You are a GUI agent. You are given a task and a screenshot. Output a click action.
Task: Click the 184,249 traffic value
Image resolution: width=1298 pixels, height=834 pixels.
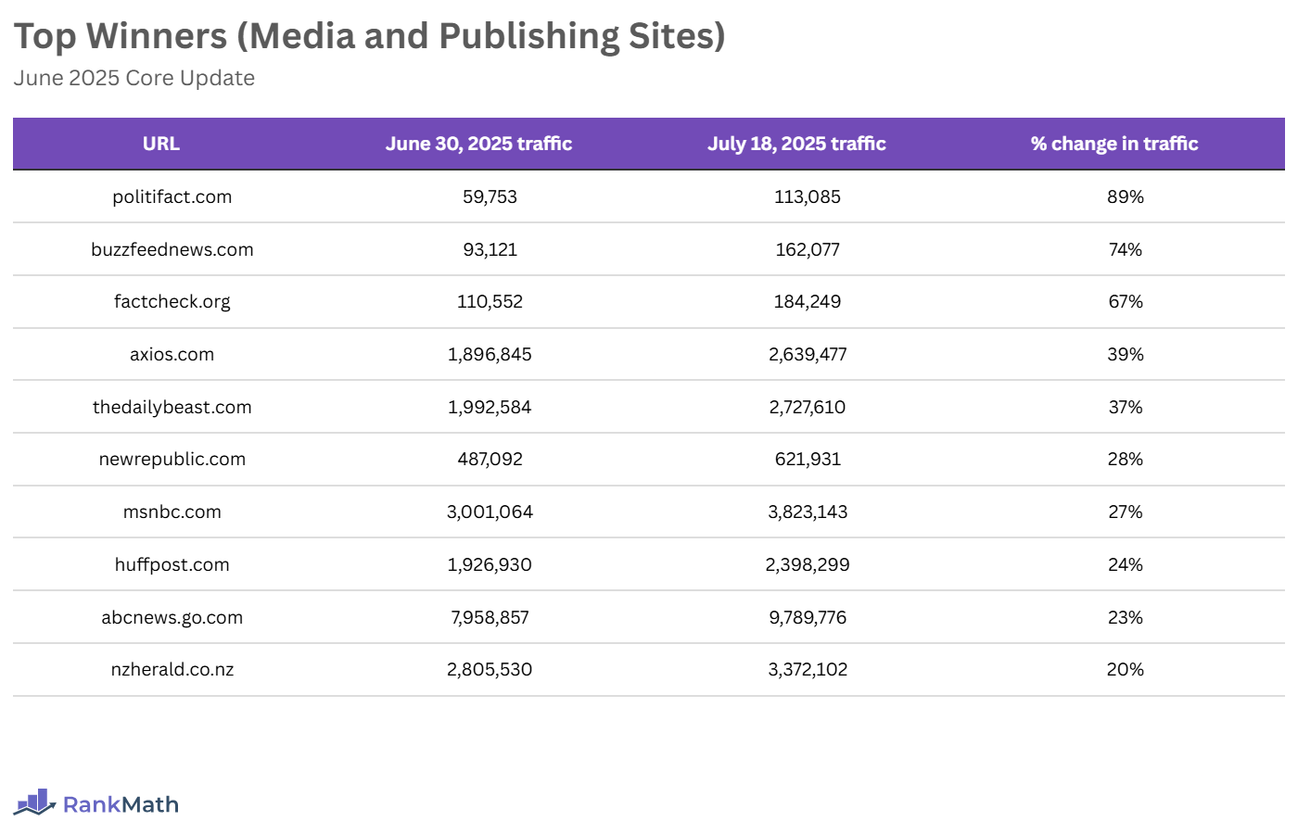pyautogui.click(x=808, y=301)
